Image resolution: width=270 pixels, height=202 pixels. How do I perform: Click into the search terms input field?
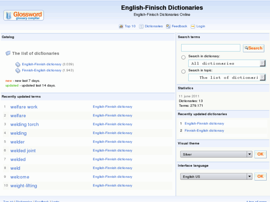point(211,48)
